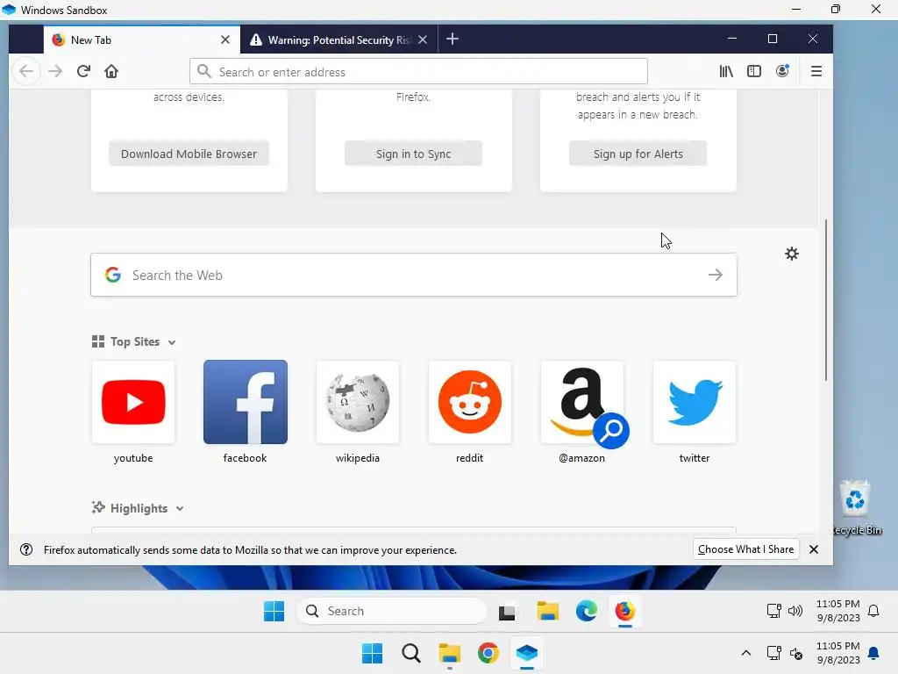Close the Potential Security Risk tab
898x674 pixels.
click(x=423, y=39)
